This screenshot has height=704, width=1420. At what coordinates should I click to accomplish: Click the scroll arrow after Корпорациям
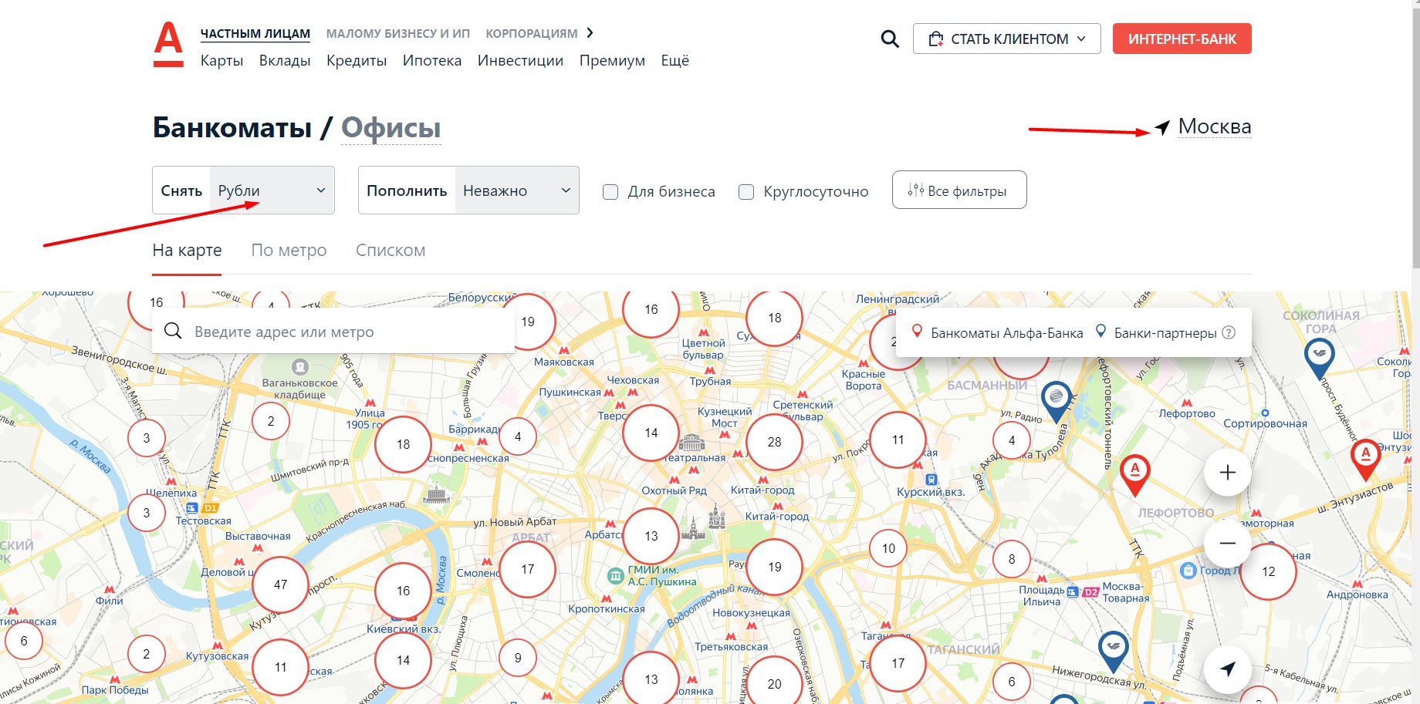pos(590,32)
